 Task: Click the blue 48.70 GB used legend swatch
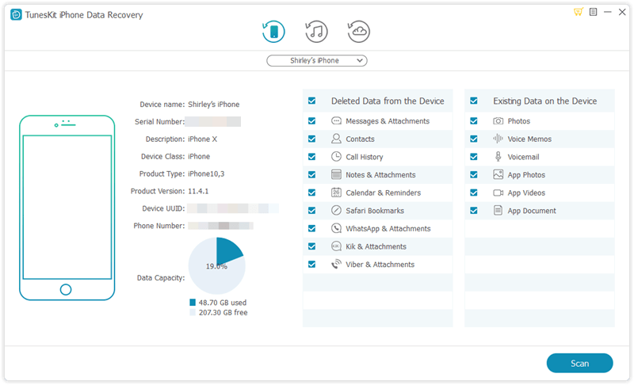point(193,303)
